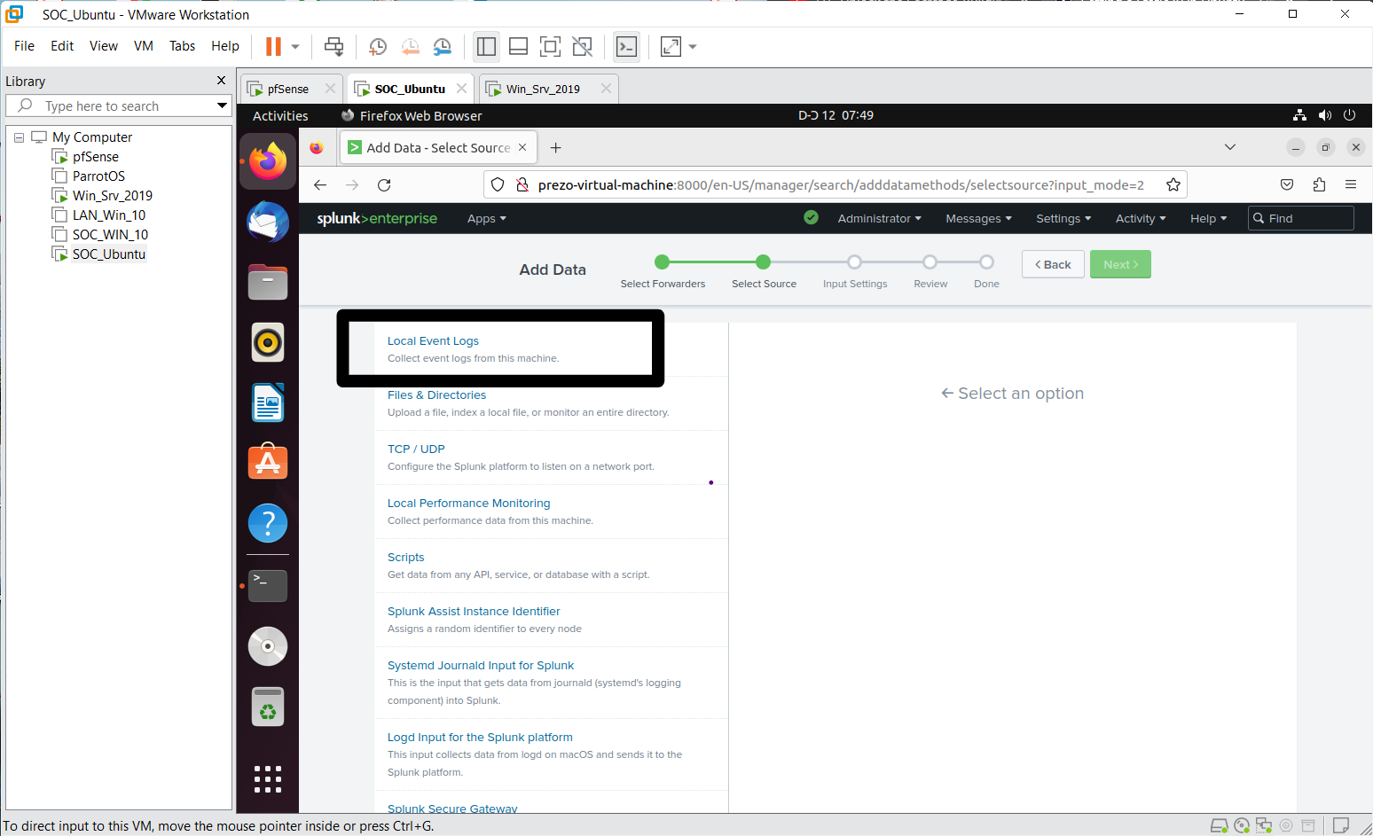Click the Splunk health status icon

(811, 217)
